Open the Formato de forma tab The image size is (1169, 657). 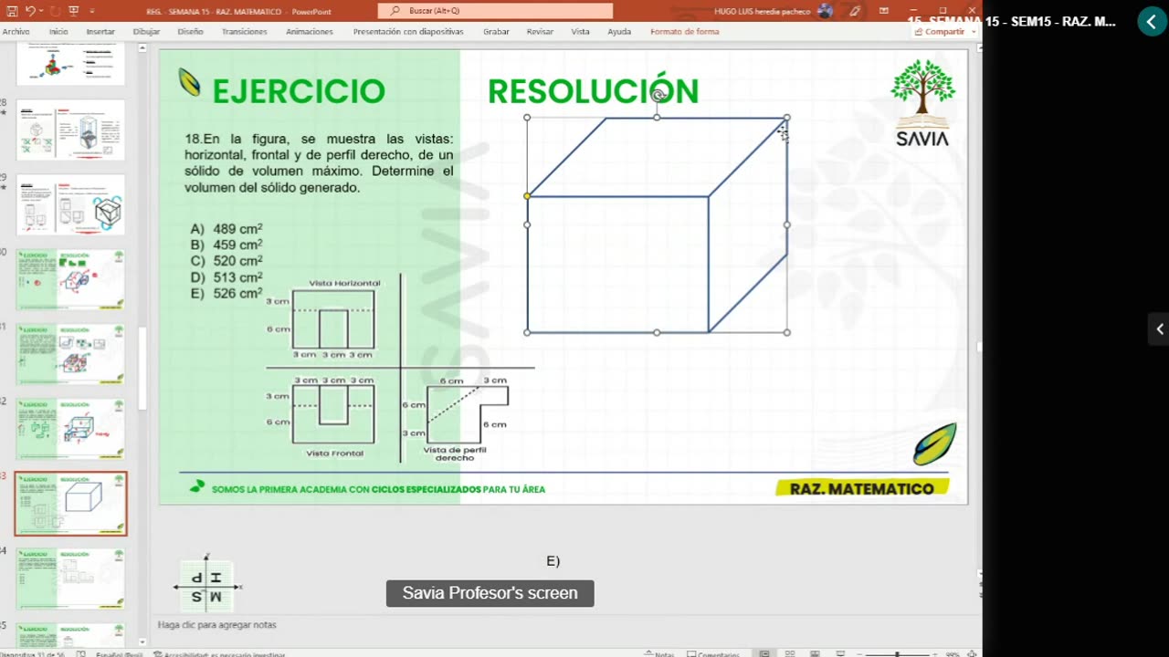[684, 31]
